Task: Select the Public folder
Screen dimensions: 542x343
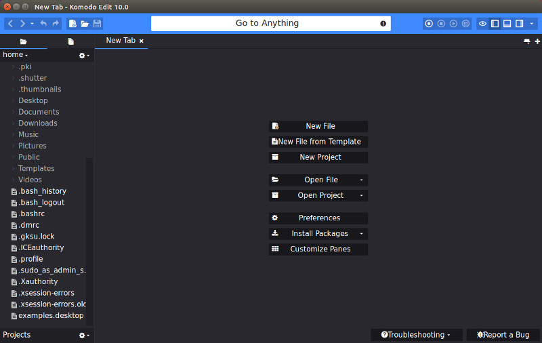Action: [x=29, y=157]
